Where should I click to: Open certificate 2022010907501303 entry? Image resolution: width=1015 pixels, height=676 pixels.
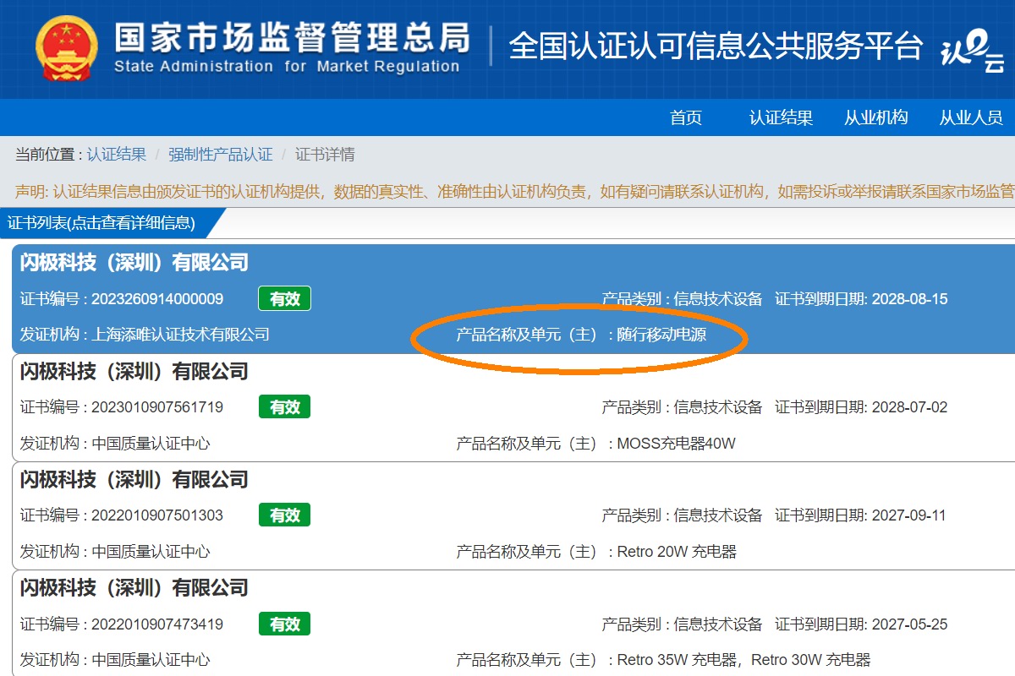513,515
